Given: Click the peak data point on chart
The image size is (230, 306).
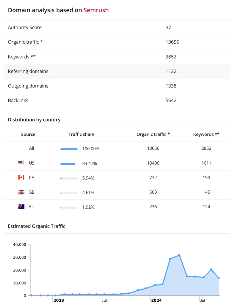Looking at the screenshot, I should (x=179, y=255).
